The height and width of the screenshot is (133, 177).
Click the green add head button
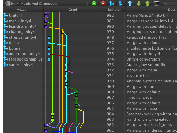[x=94, y=3]
